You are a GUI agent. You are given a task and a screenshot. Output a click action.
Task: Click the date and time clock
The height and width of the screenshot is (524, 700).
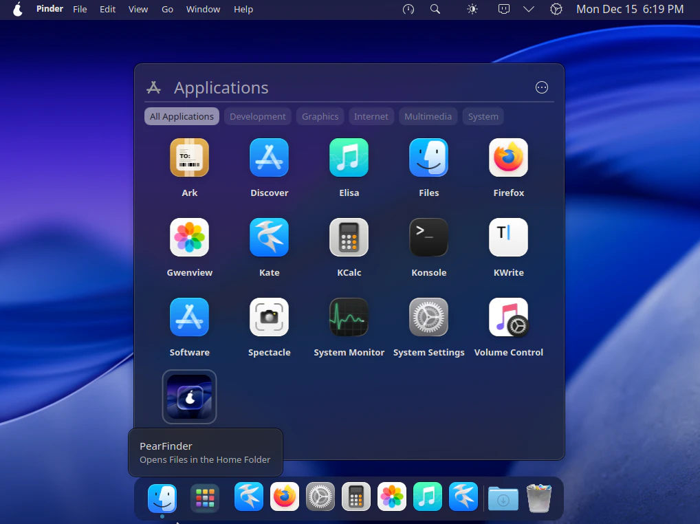point(630,10)
